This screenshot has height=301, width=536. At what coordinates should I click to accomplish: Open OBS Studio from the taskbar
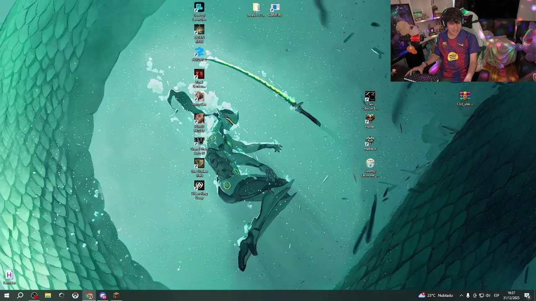click(x=34, y=296)
